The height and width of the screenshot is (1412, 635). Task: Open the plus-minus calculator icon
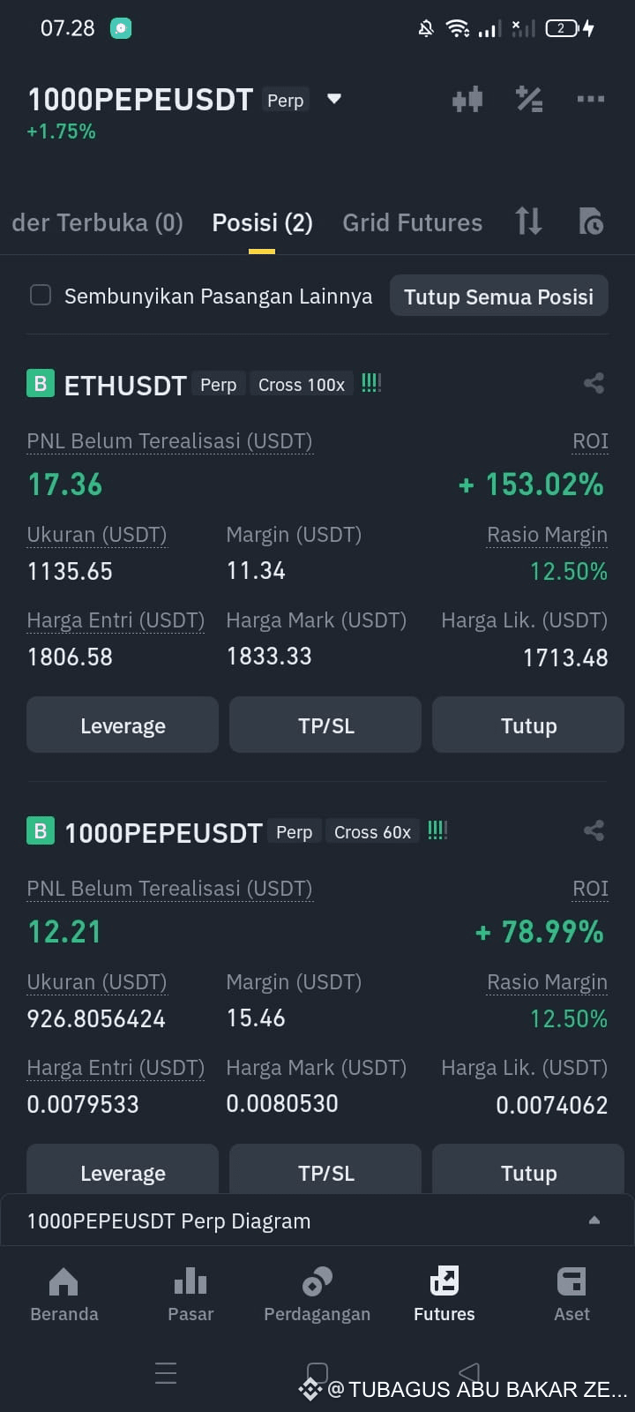point(529,99)
